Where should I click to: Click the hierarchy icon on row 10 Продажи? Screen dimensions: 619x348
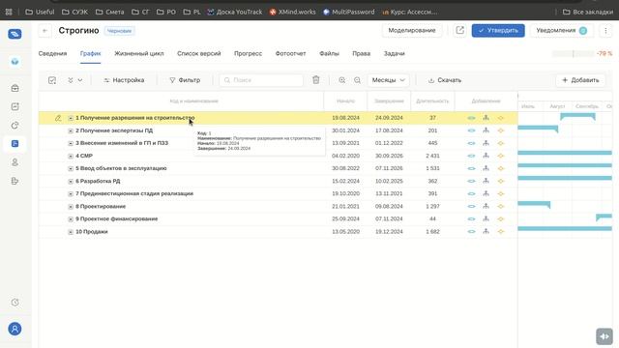pyautogui.click(x=486, y=231)
